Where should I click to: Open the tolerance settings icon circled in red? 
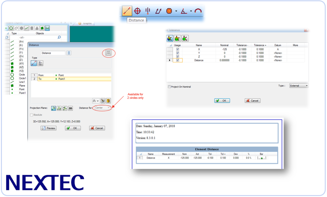(x=109, y=53)
